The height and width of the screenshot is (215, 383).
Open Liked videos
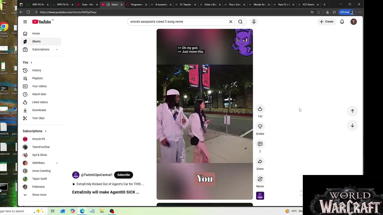(x=41, y=102)
